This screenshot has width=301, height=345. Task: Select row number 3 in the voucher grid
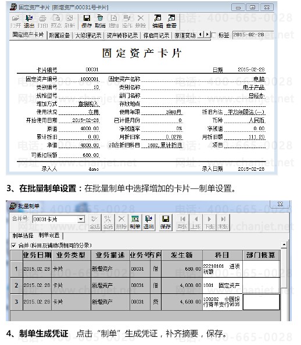pos(16,302)
